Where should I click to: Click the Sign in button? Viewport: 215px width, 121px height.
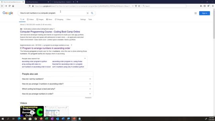tap(205, 13)
